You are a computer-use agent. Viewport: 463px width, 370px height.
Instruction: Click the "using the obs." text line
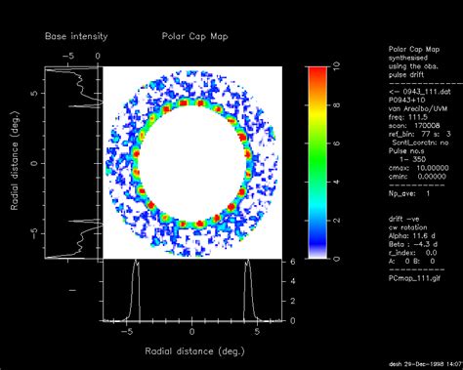click(x=413, y=66)
